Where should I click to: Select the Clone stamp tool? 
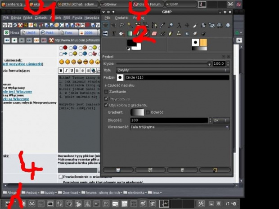pos(179,33)
